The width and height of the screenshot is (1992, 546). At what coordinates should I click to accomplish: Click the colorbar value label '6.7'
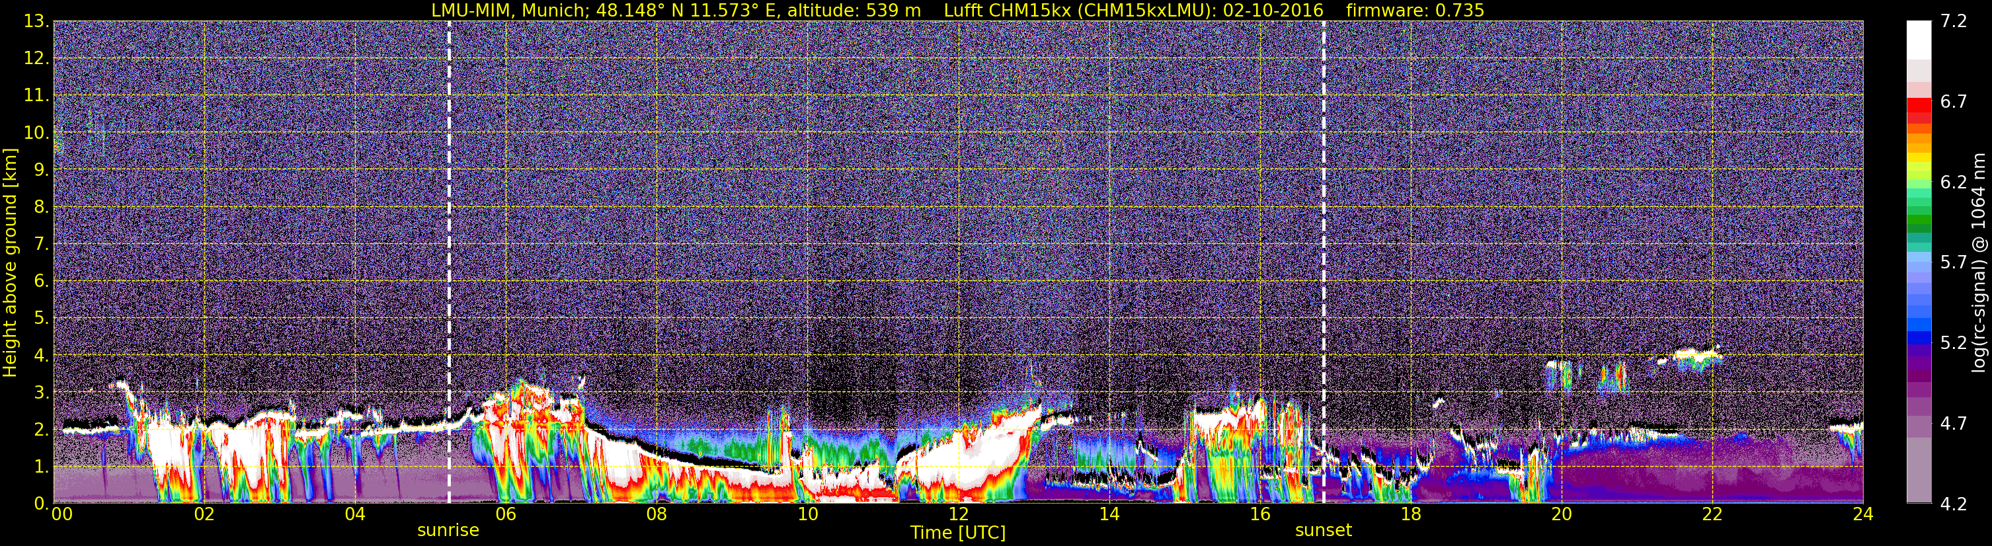1954,102
